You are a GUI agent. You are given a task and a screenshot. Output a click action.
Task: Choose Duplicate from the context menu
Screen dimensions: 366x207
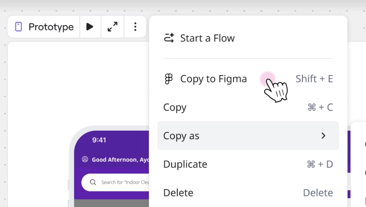248,164
